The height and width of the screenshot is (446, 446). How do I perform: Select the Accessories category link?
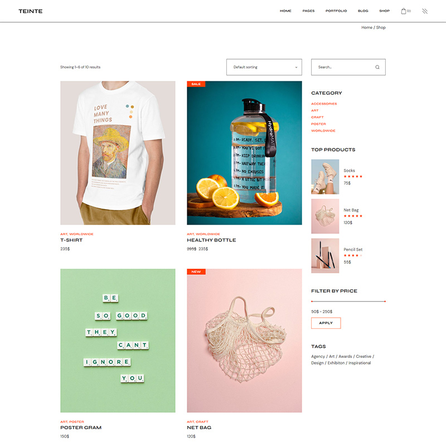click(324, 104)
